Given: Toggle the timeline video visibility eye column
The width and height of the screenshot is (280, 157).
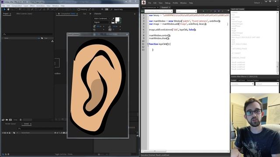Looking at the screenshot, I should pos(3,133).
